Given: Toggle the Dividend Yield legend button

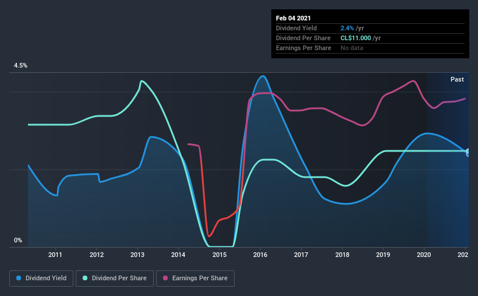Looking at the screenshot, I should pyautogui.click(x=41, y=279).
